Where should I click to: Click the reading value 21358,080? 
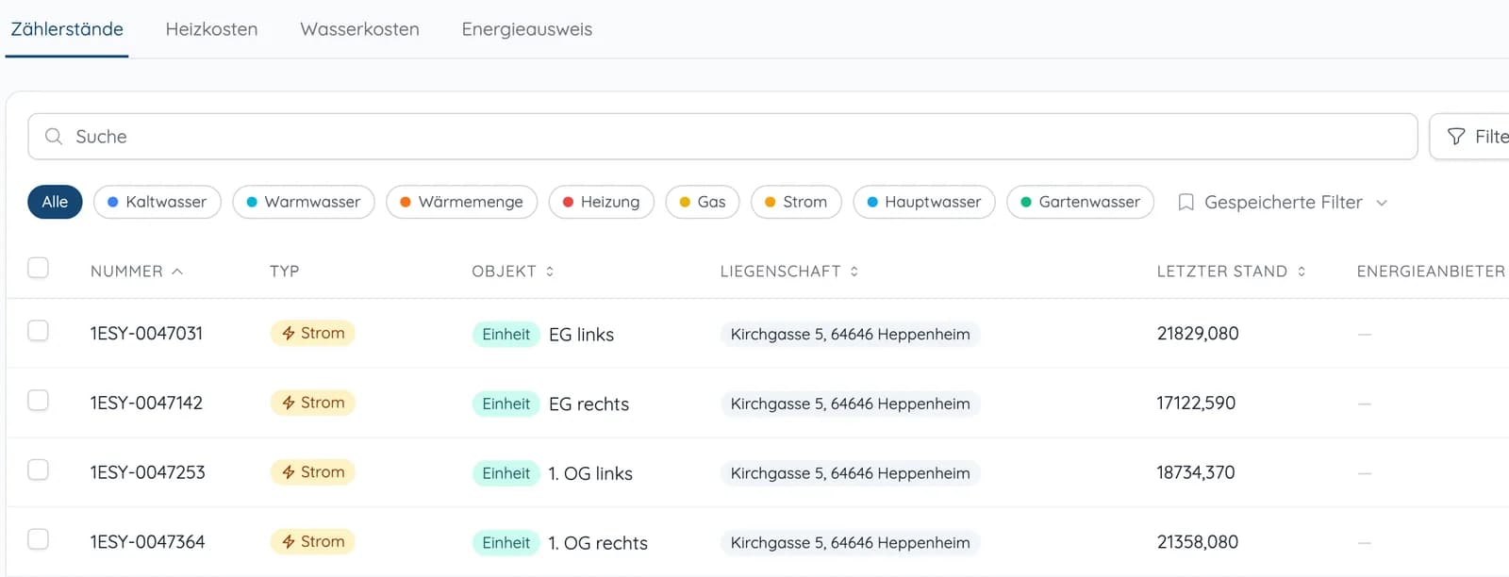point(1198,542)
